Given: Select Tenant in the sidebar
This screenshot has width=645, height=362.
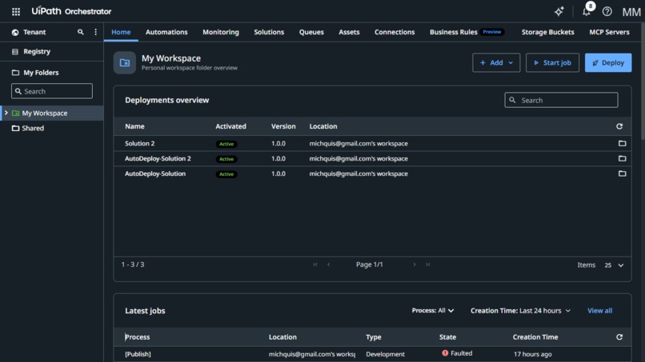Looking at the screenshot, I should [34, 32].
